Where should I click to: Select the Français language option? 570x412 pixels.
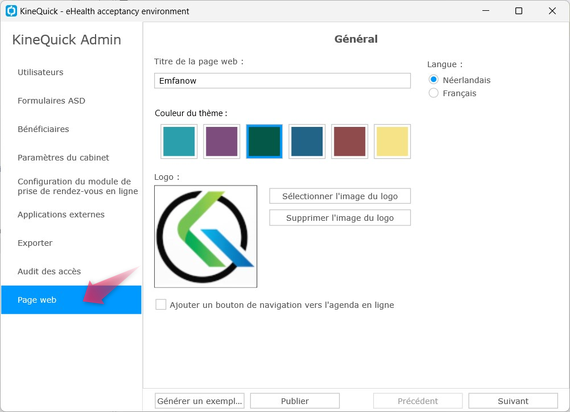tap(433, 93)
